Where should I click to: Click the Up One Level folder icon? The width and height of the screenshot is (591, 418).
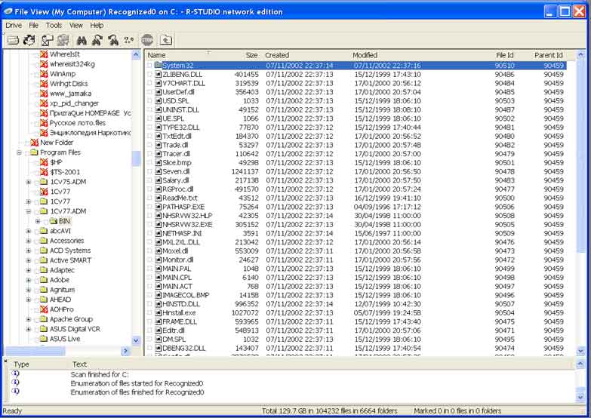166,40
